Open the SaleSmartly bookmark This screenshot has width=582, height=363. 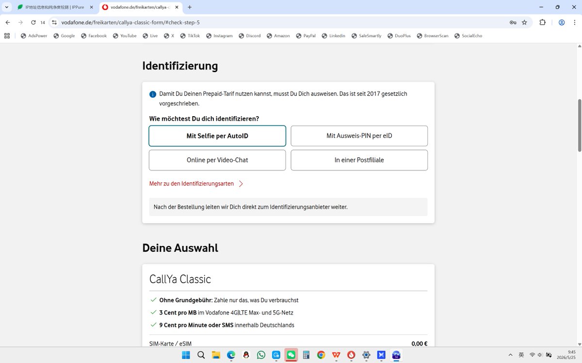366,35
